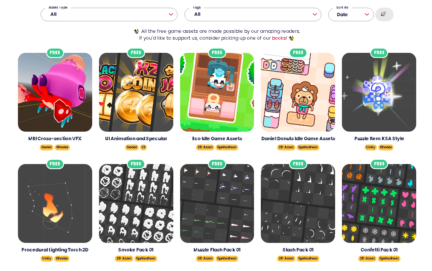Open the Puzzle Item KSA Style thumbnail
Viewport: 432px width, 271px height.
[379, 92]
